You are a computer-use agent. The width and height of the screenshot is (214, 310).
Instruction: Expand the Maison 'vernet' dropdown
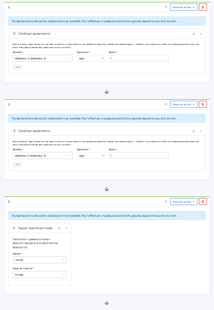[x=39, y=260]
